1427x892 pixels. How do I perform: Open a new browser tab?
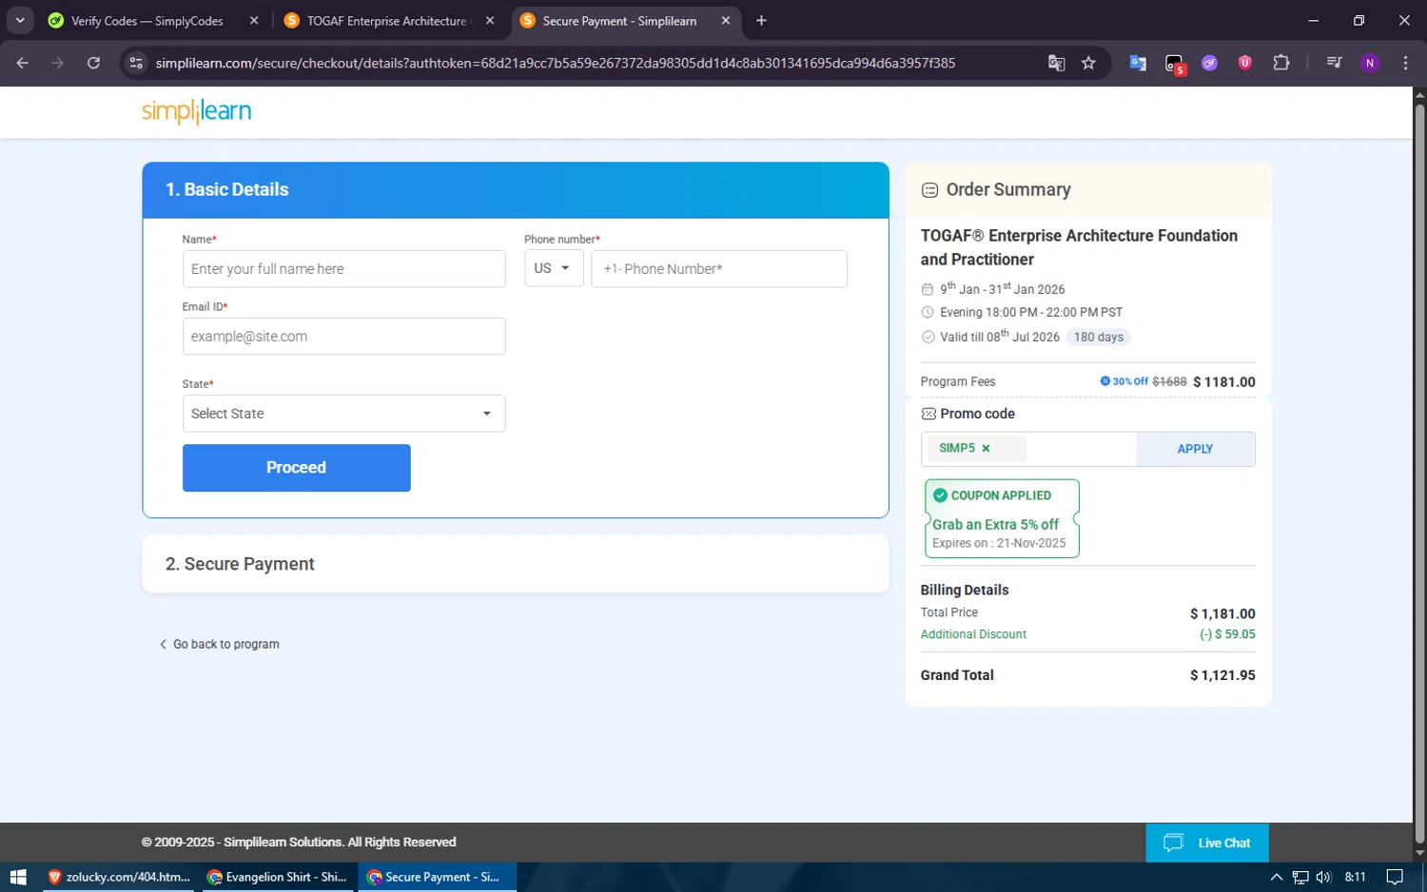(x=761, y=21)
